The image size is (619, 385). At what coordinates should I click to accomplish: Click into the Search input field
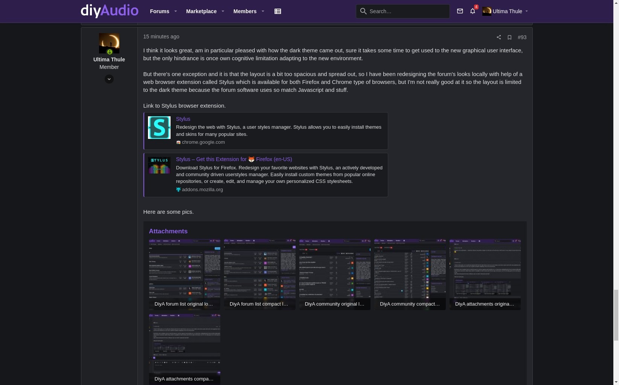[403, 11]
